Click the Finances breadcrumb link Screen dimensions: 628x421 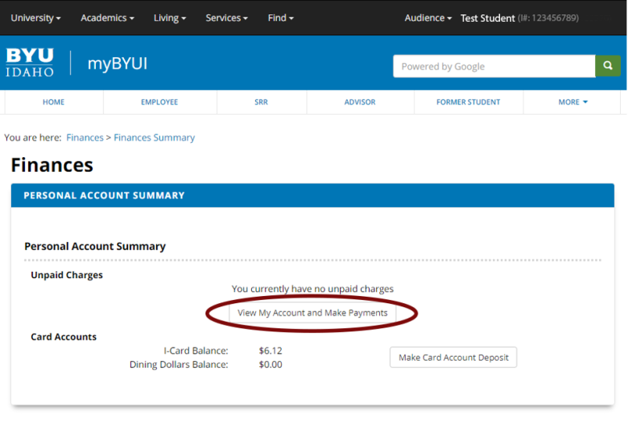coord(85,137)
